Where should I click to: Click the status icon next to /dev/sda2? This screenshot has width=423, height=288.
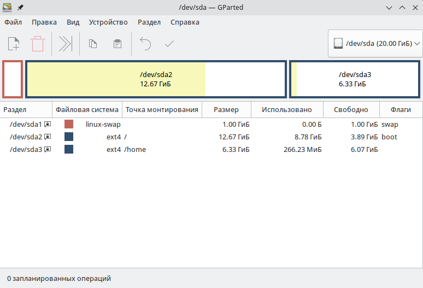coord(48,137)
